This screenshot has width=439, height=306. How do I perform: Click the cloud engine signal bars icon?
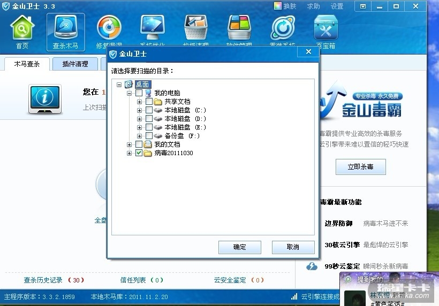click(x=294, y=296)
